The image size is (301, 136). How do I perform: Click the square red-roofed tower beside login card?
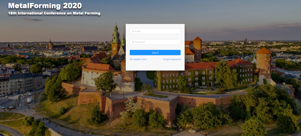[x=198, y=48]
